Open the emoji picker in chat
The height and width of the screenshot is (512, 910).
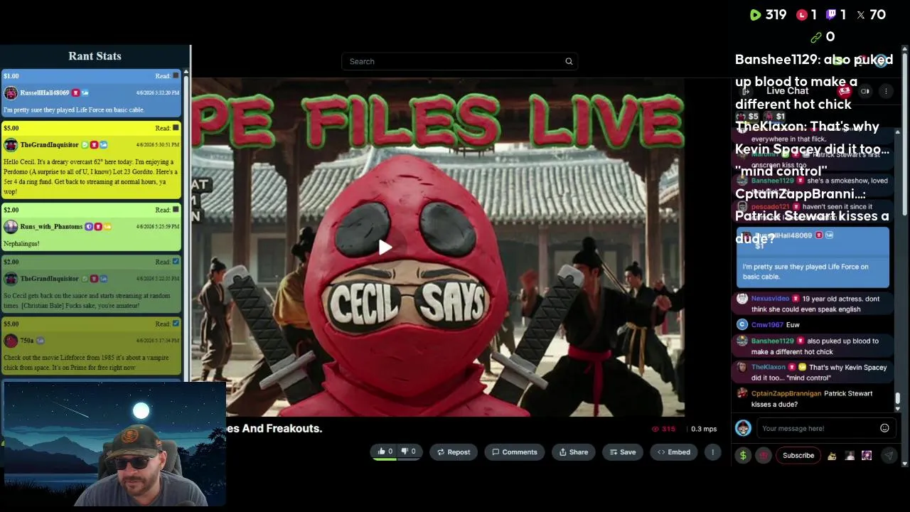pos(884,428)
